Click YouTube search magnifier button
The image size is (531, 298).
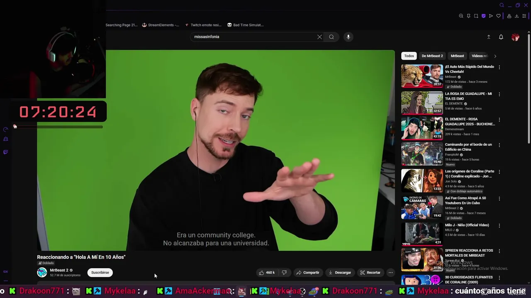click(331, 37)
